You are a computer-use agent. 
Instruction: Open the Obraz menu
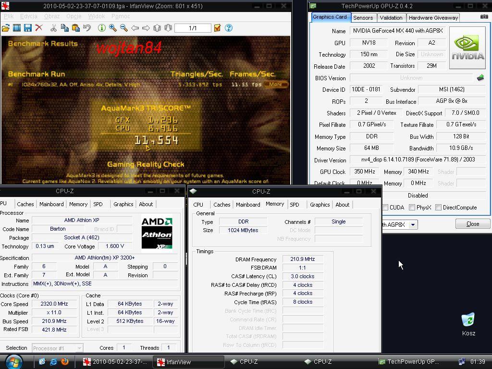[x=52, y=16]
